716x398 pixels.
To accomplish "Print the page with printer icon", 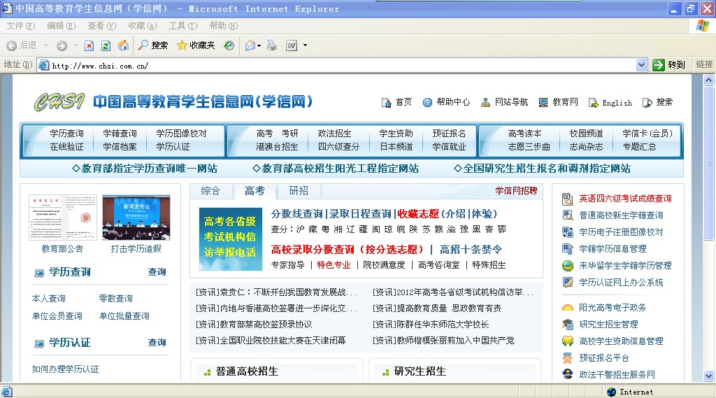I will coord(272,45).
